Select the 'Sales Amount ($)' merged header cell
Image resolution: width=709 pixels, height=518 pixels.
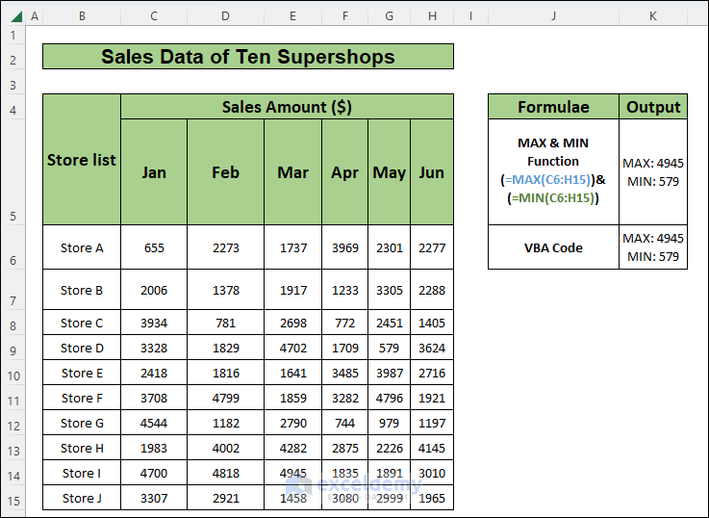pyautogui.click(x=287, y=107)
